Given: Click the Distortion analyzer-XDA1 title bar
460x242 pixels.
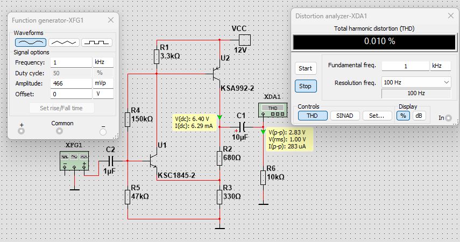Looking at the screenshot, I should point(374,16).
